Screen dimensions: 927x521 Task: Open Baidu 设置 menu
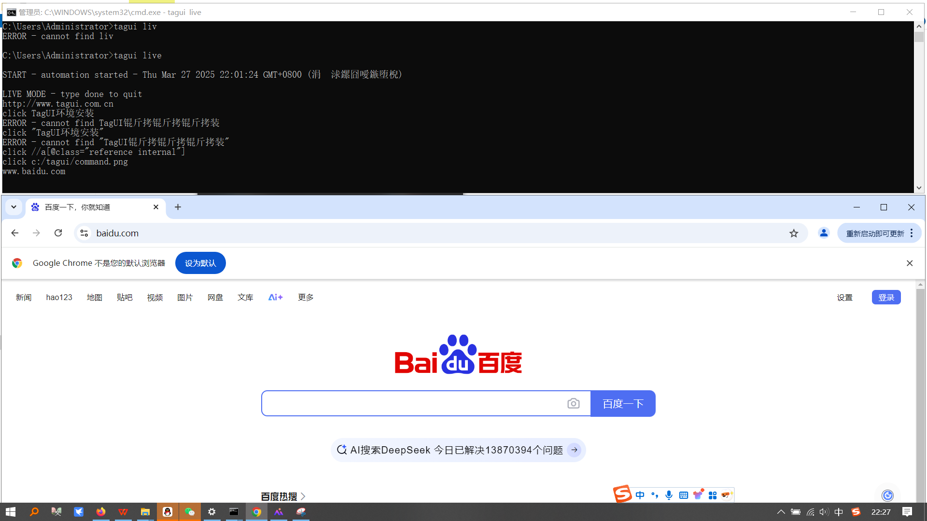tap(845, 297)
